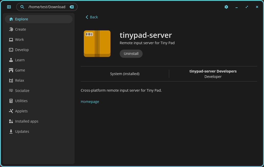Image resolution: width=264 pixels, height=167 pixels.
Task: Select the Explore home icon
Action: [11, 19]
